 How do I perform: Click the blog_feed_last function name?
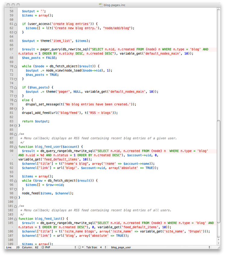(48, 219)
